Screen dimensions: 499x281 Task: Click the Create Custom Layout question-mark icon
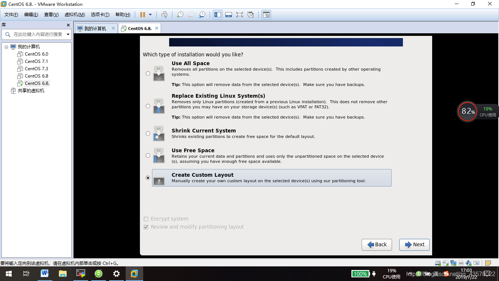(x=159, y=181)
